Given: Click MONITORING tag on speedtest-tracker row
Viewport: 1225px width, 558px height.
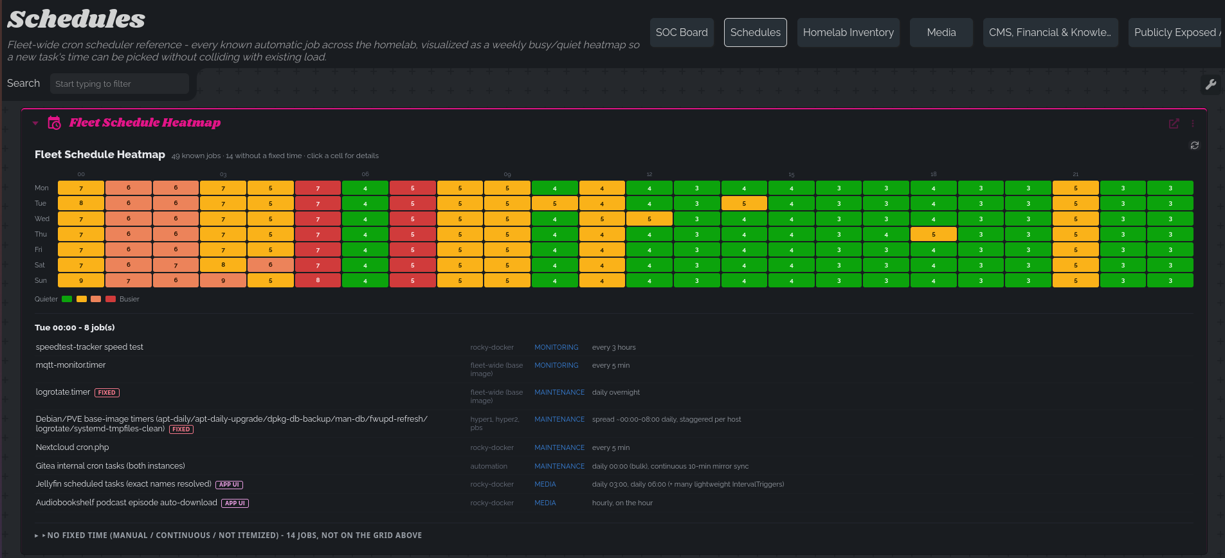Looking at the screenshot, I should point(556,347).
